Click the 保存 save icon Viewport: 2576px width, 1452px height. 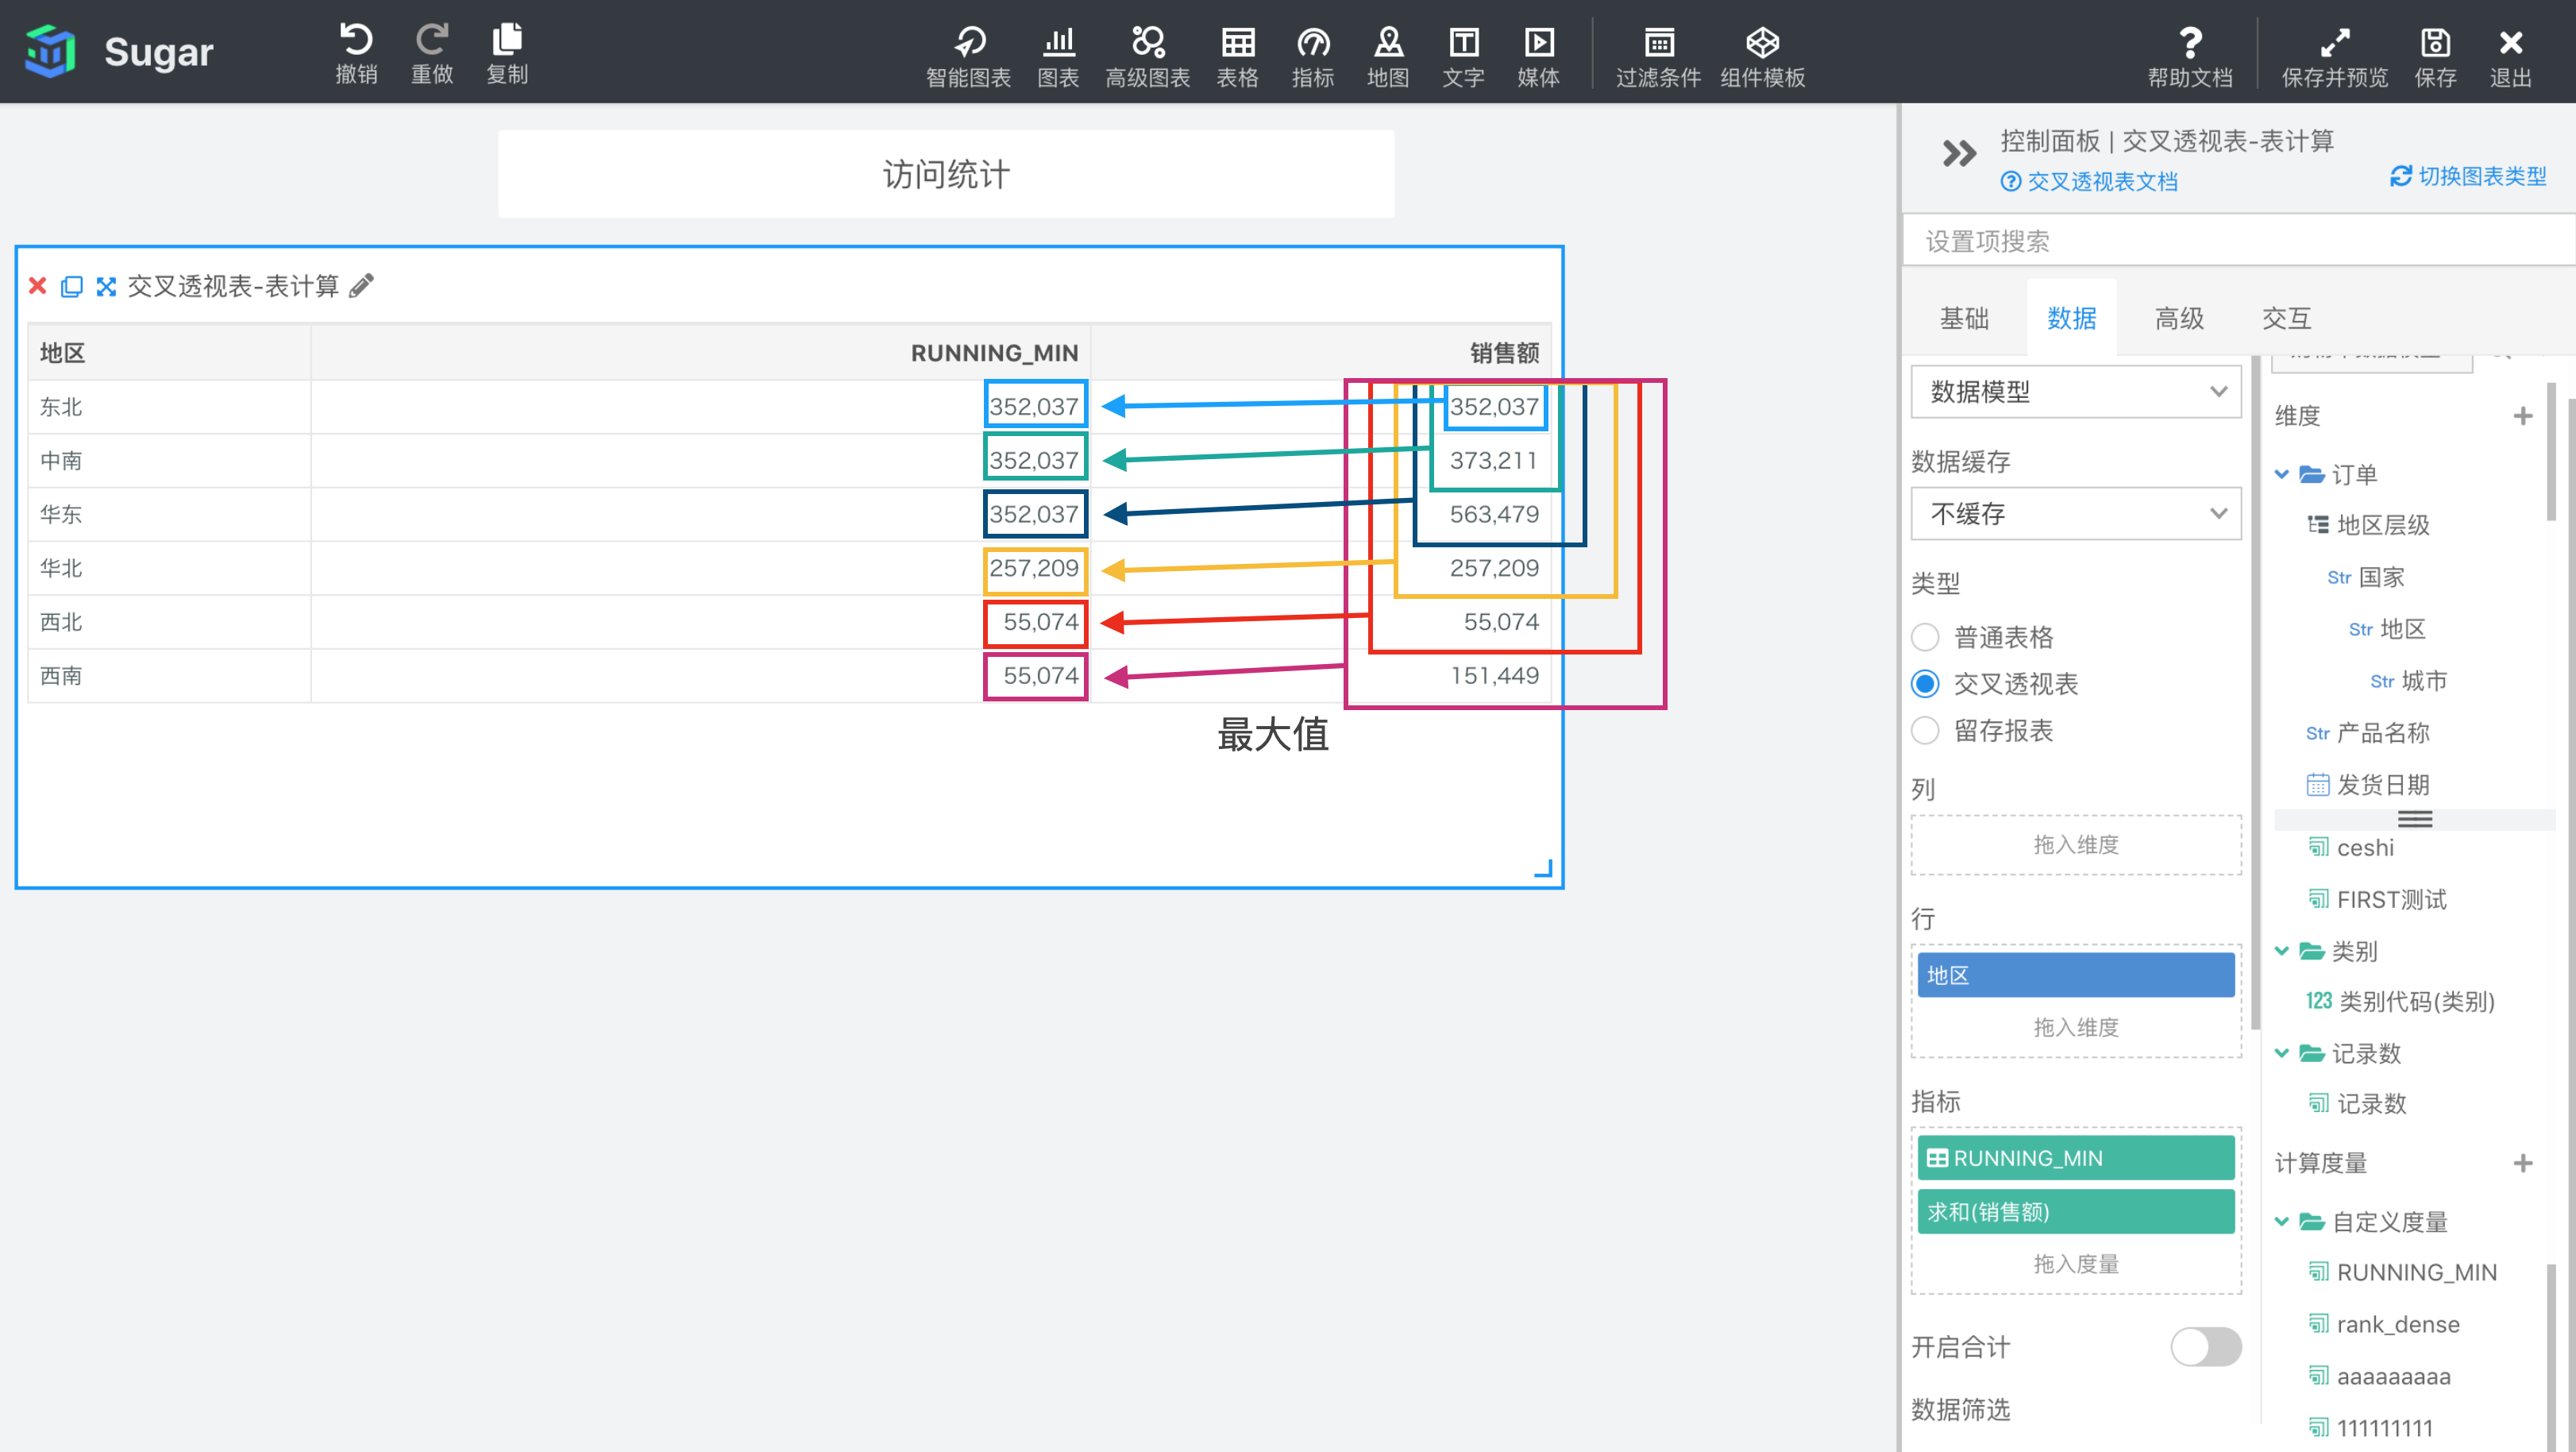coord(2435,43)
